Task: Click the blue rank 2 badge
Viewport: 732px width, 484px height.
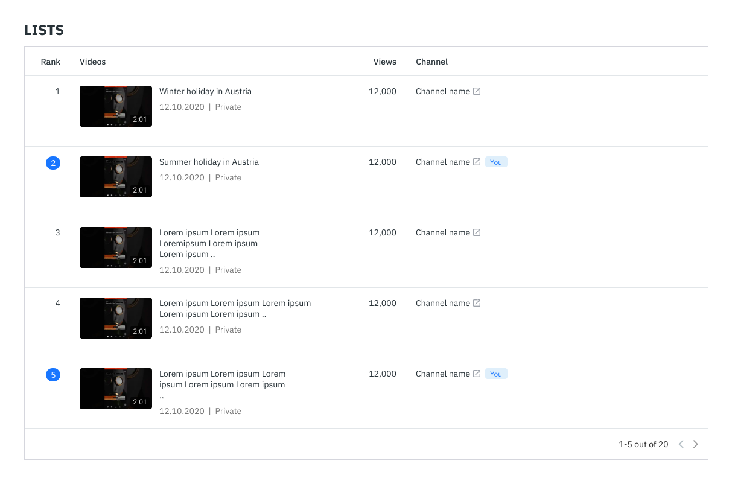Action: pos(53,163)
